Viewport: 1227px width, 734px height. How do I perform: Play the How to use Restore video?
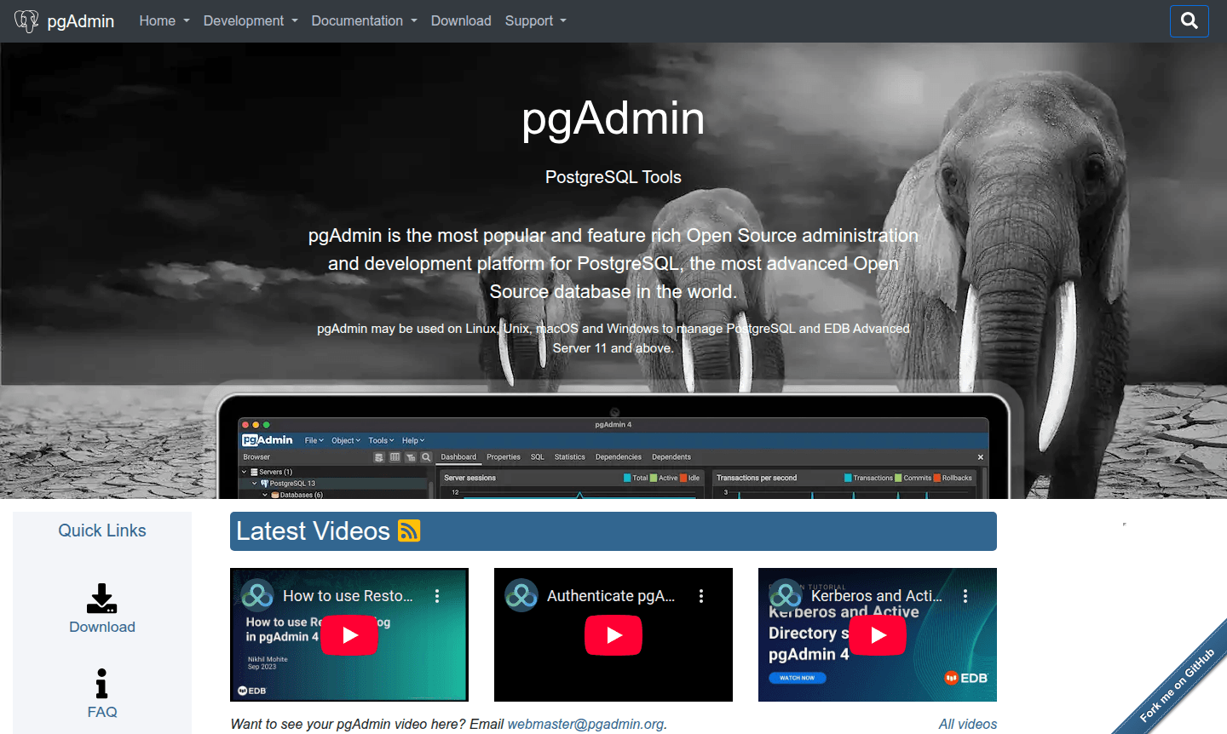coord(349,634)
